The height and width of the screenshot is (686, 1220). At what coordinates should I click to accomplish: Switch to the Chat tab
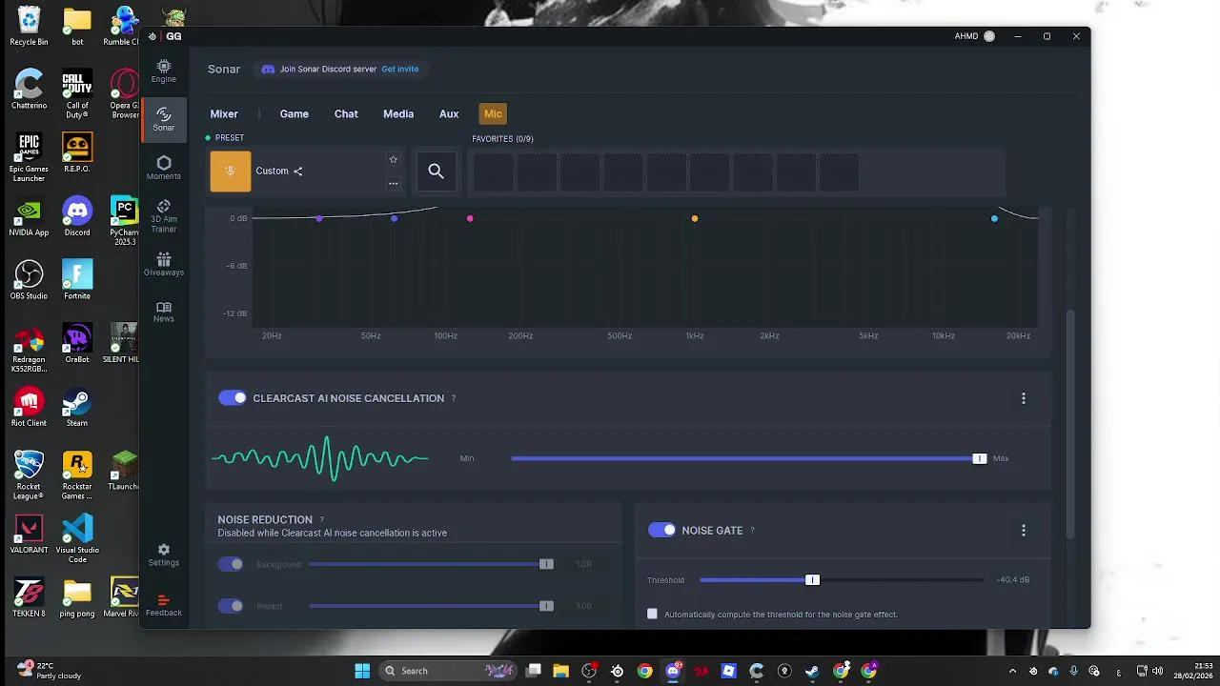point(346,113)
